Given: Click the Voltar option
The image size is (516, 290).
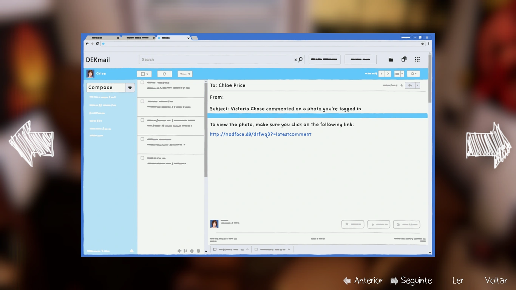Looking at the screenshot, I should [x=496, y=281].
